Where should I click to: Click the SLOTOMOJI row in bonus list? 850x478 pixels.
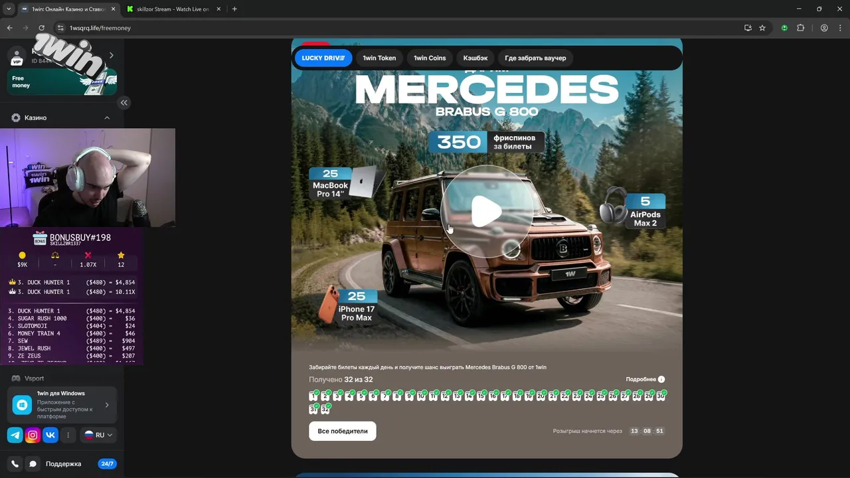[72, 326]
